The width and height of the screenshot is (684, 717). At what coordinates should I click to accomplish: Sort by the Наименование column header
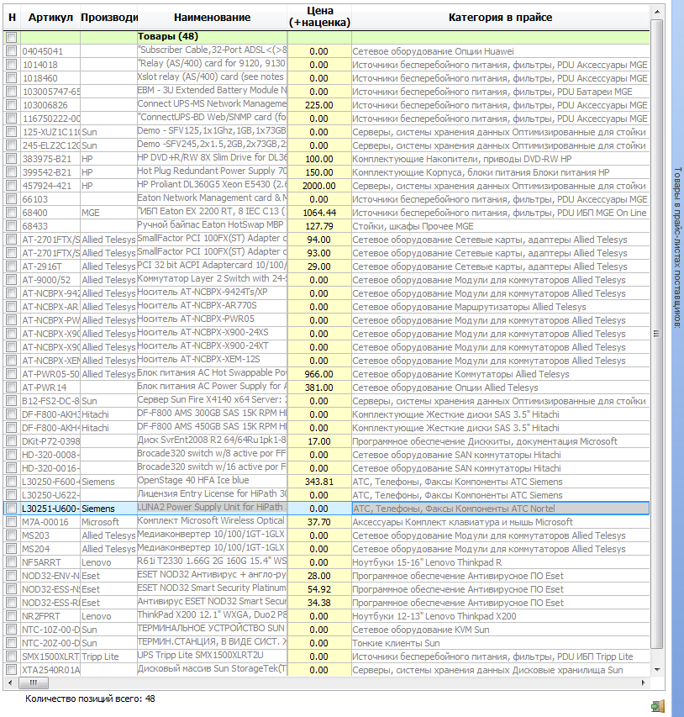(x=212, y=18)
